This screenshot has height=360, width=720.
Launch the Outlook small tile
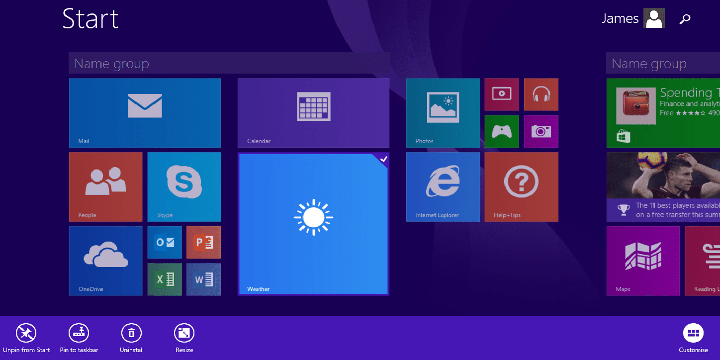165,243
